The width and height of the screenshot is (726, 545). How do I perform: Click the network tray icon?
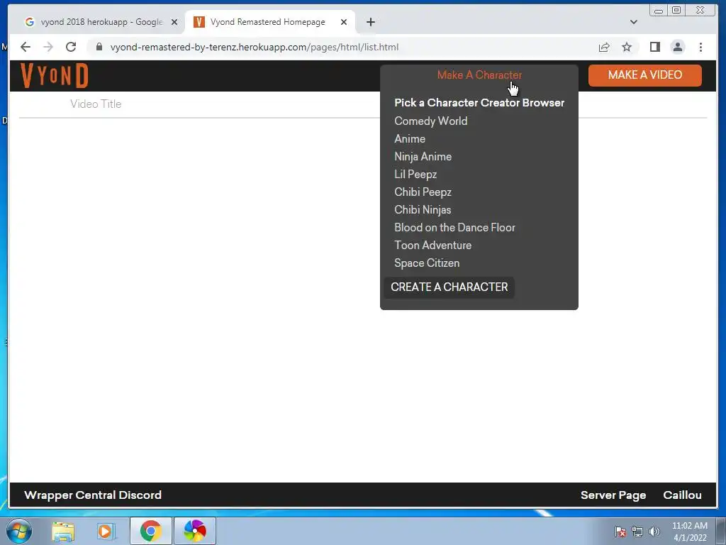click(x=637, y=532)
